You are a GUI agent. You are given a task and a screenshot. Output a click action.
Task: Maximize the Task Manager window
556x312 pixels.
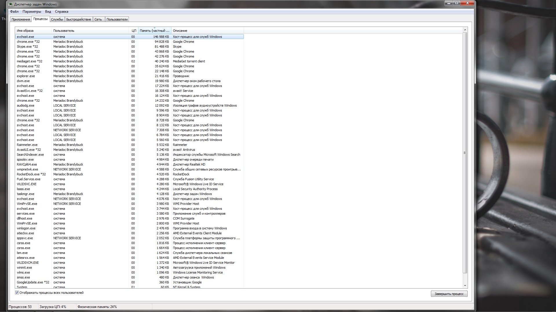[457, 3]
